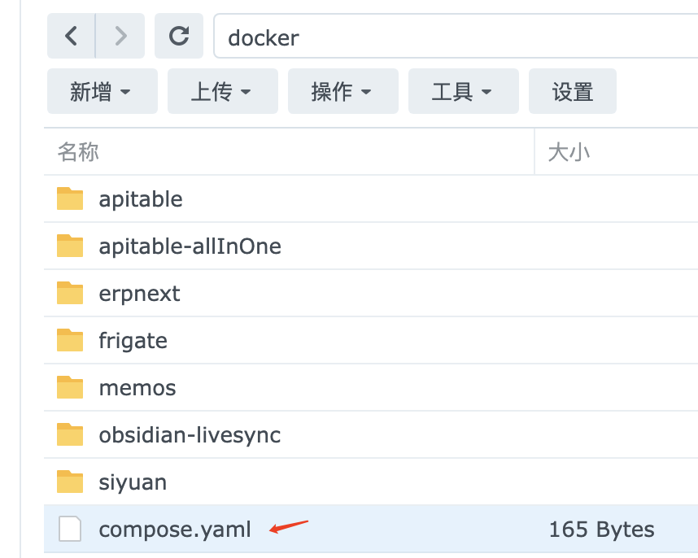Click the forward navigation arrow
The image size is (698, 558).
(120, 37)
